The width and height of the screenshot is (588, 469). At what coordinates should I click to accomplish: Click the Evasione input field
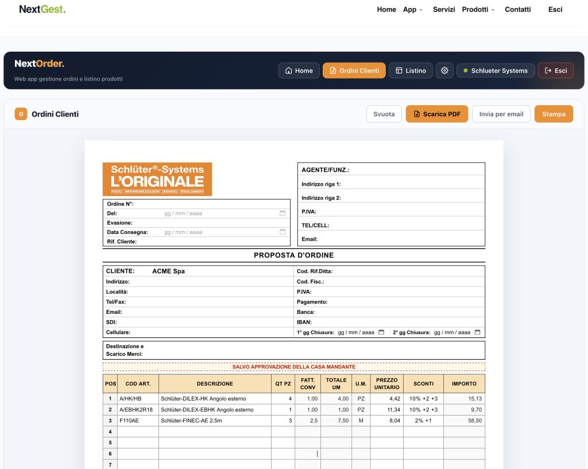(225, 222)
